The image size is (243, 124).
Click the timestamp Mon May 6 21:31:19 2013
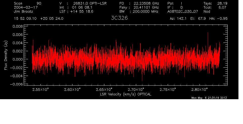(x=209, y=98)
